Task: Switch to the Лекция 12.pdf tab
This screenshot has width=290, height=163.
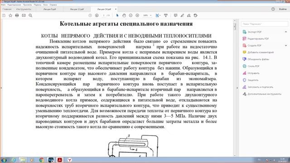Action: pyautogui.click(x=77, y=9)
